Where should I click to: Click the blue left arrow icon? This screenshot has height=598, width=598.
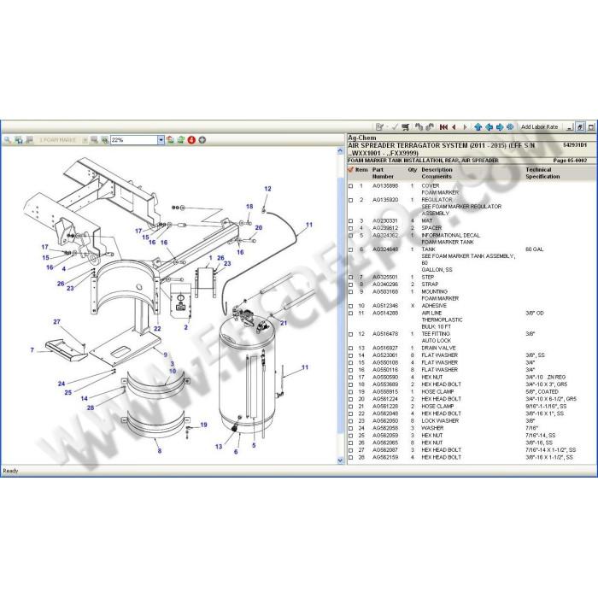pyautogui.click(x=489, y=127)
